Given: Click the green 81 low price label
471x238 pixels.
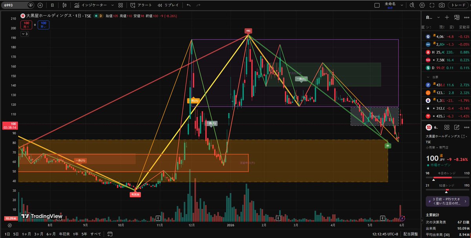Looking at the screenshot, I should point(388,145).
